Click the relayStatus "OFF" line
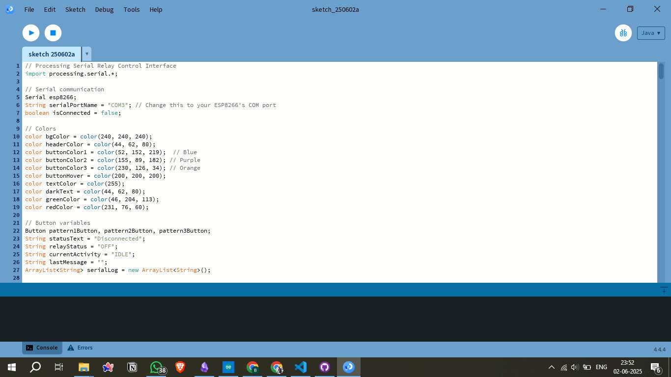This screenshot has height=377, width=671. point(71,246)
